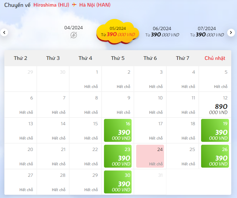237x198 pixels.
Task: Click the May 5 Hết chỗ cell
Action: (x=215, y=79)
